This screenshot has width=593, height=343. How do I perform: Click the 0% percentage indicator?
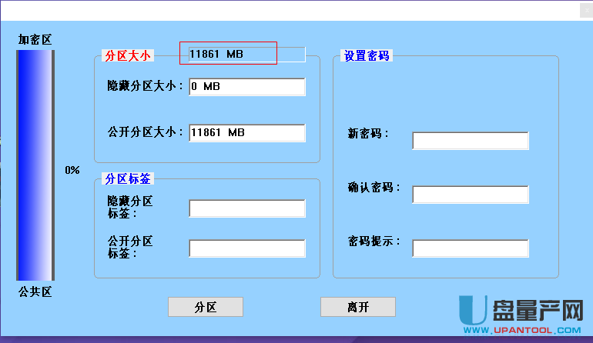(x=72, y=170)
